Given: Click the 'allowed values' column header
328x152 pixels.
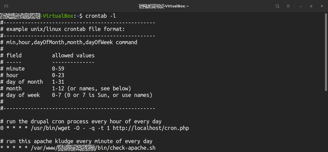Looking at the screenshot, I should (73, 56).
